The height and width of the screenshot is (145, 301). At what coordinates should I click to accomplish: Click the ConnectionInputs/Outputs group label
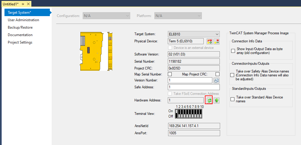coord(250,64)
